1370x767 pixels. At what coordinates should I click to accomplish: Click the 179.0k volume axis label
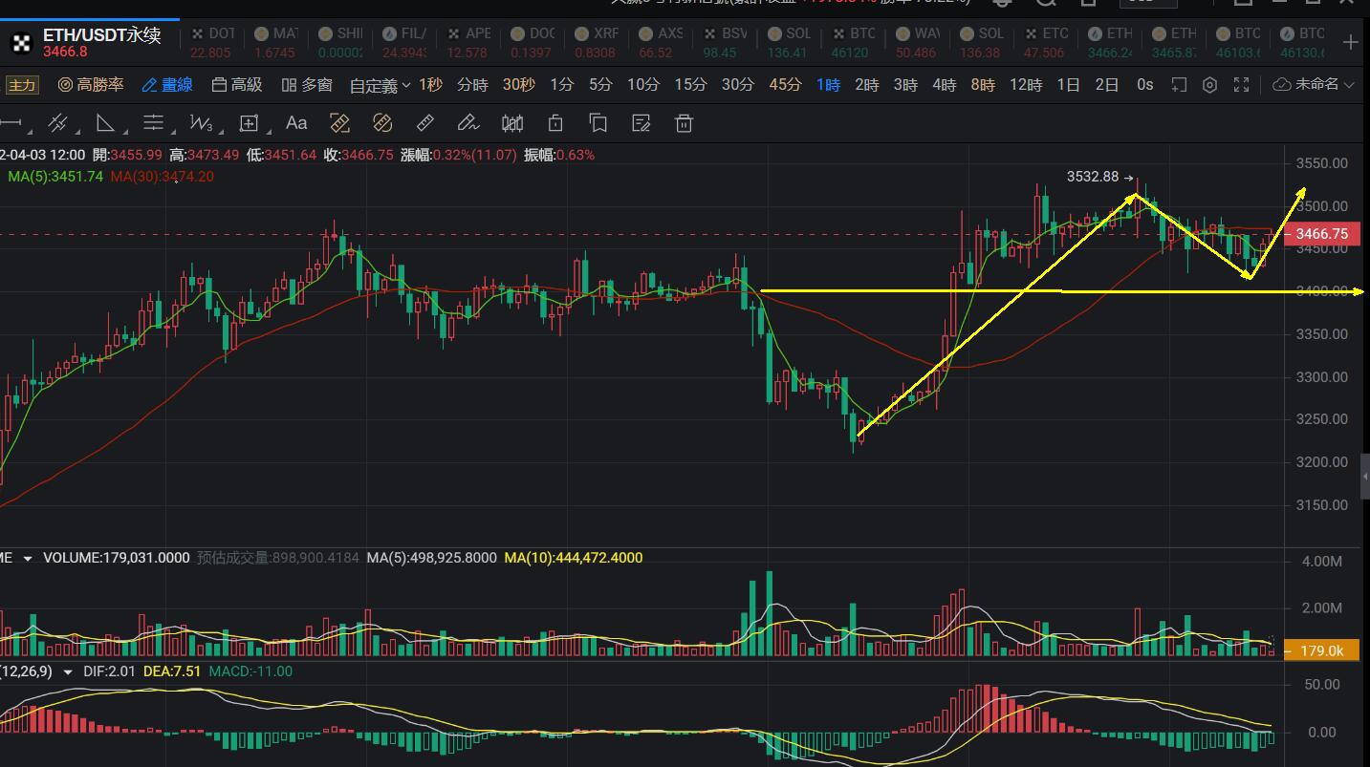[x=1323, y=650]
